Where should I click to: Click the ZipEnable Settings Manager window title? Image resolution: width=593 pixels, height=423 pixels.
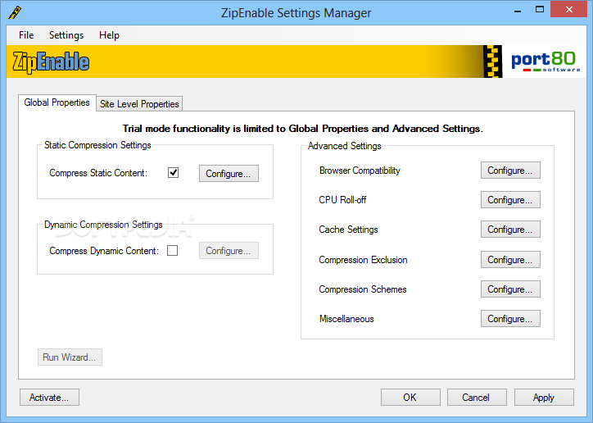pyautogui.click(x=296, y=13)
